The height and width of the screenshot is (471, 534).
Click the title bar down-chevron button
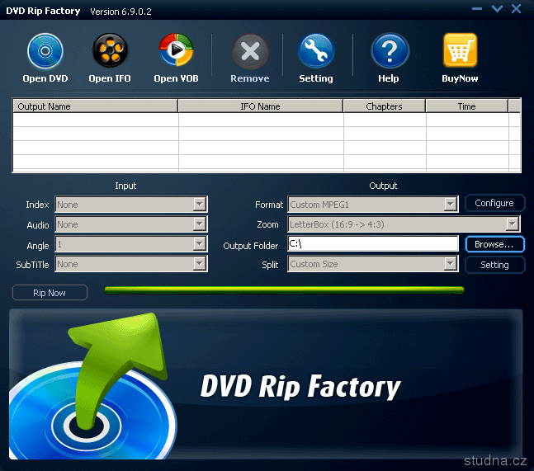[497, 9]
